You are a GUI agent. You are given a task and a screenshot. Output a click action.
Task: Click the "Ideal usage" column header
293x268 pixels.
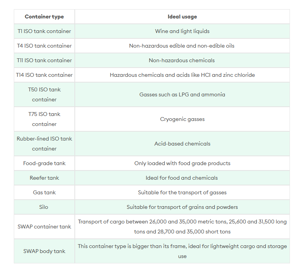[182, 17]
